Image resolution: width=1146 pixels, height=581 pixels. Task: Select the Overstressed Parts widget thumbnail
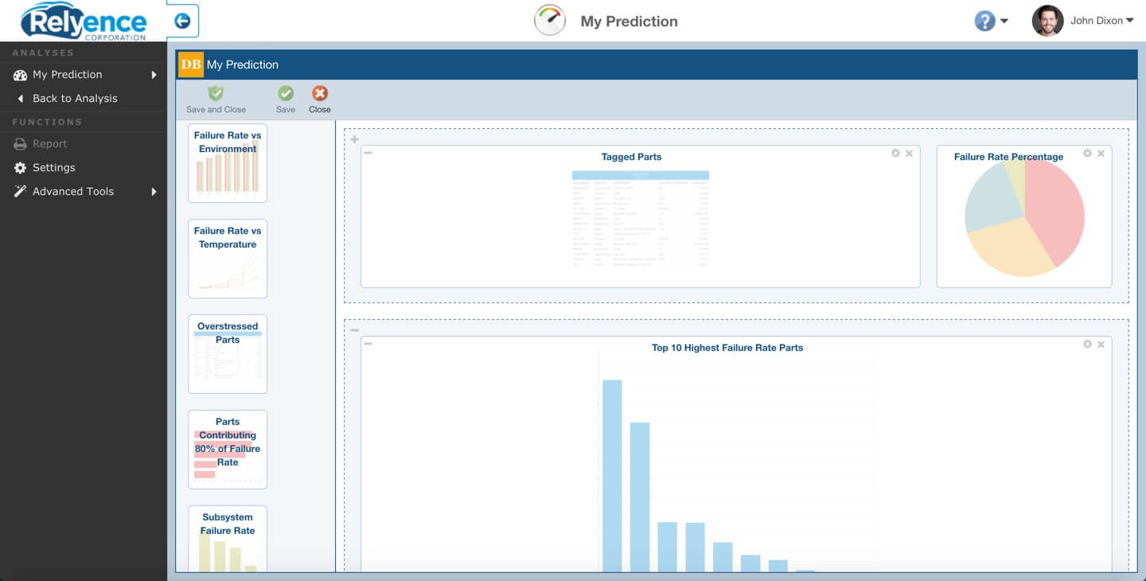pyautogui.click(x=227, y=353)
